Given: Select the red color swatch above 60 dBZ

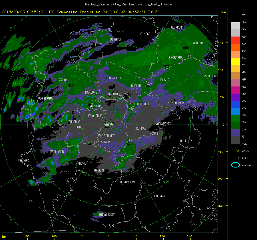Looking at the screenshot, I should (x=235, y=40).
